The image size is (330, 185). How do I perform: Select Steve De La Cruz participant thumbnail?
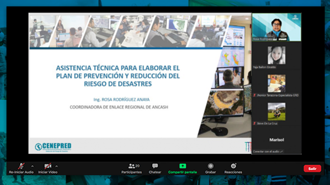coord(277,112)
